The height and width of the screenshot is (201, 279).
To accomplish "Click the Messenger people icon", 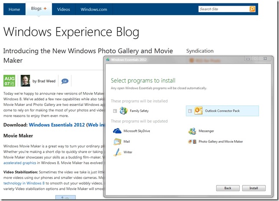I will 192,131.
